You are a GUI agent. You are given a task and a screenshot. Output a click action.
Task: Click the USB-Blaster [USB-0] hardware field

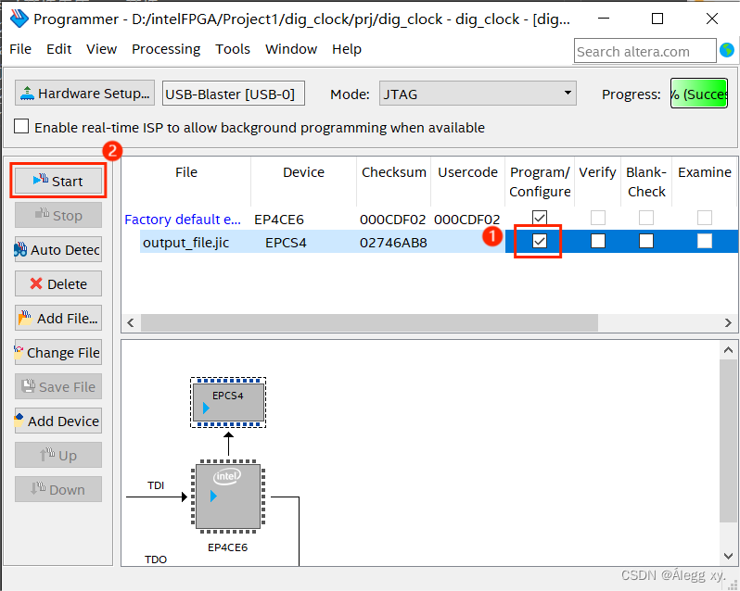coord(233,94)
